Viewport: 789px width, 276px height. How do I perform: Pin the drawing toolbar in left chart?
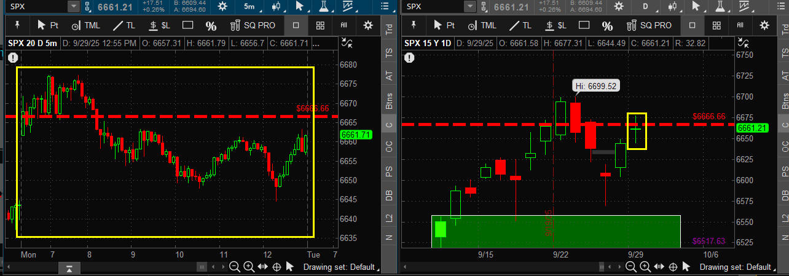coord(17,25)
